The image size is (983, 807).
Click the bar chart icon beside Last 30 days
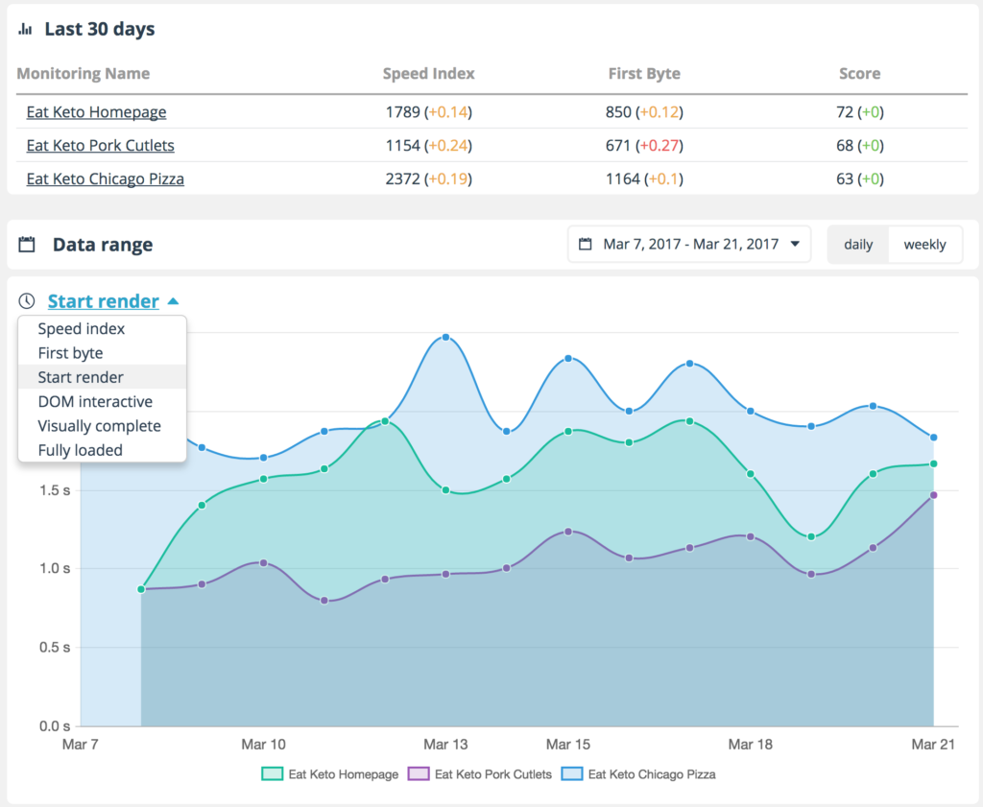tap(25, 29)
